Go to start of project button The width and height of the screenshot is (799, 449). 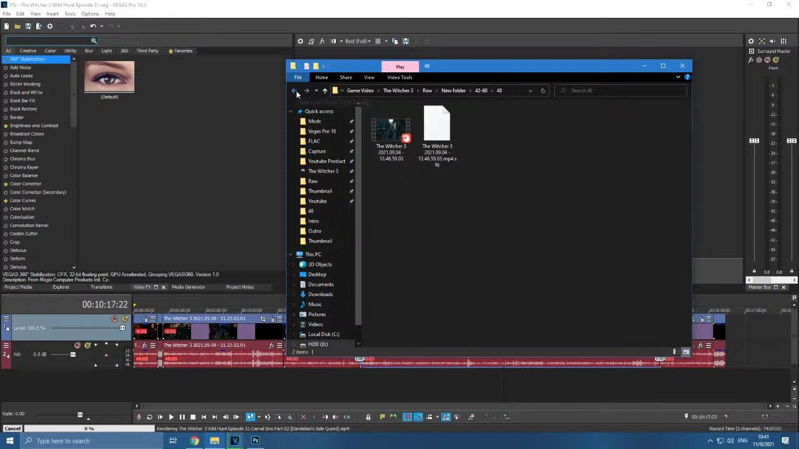(x=203, y=417)
